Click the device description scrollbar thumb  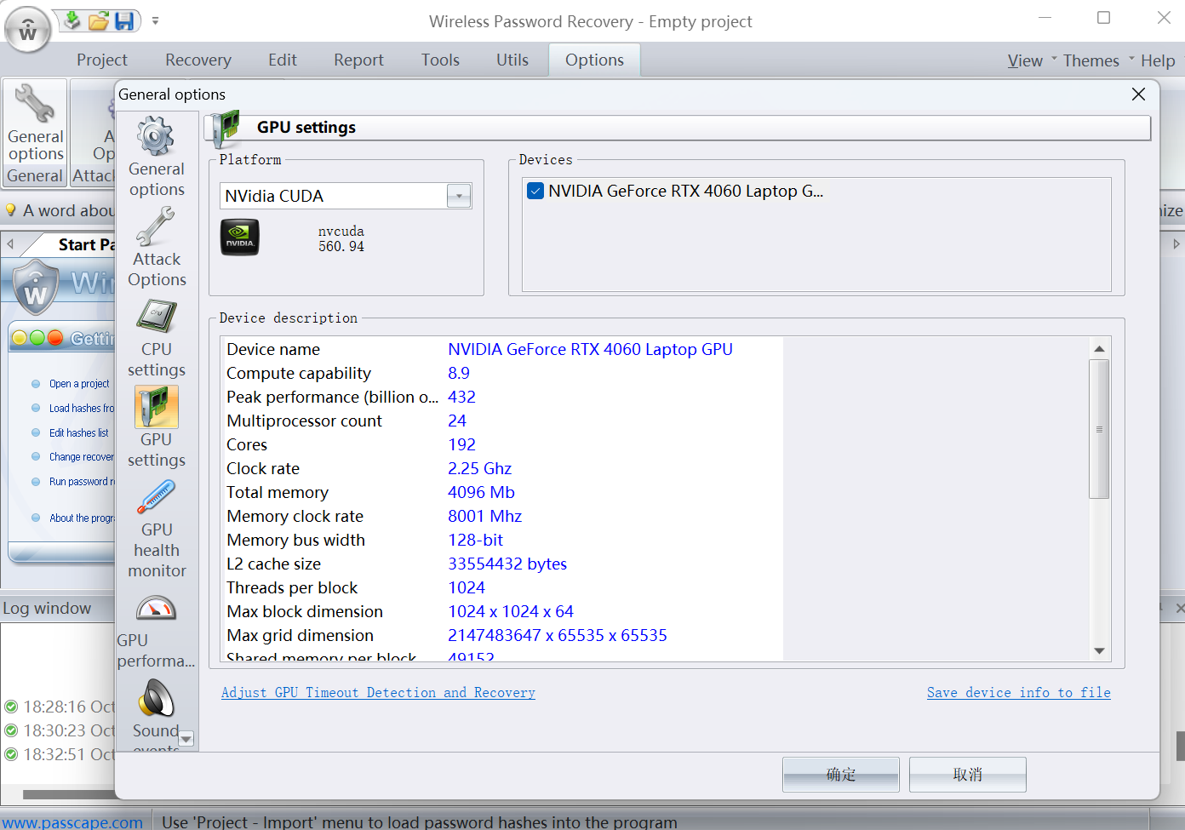pyautogui.click(x=1099, y=429)
